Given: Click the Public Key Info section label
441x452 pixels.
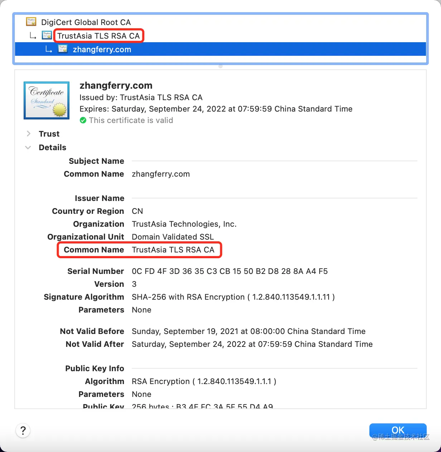Looking at the screenshot, I should pyautogui.click(x=94, y=368).
